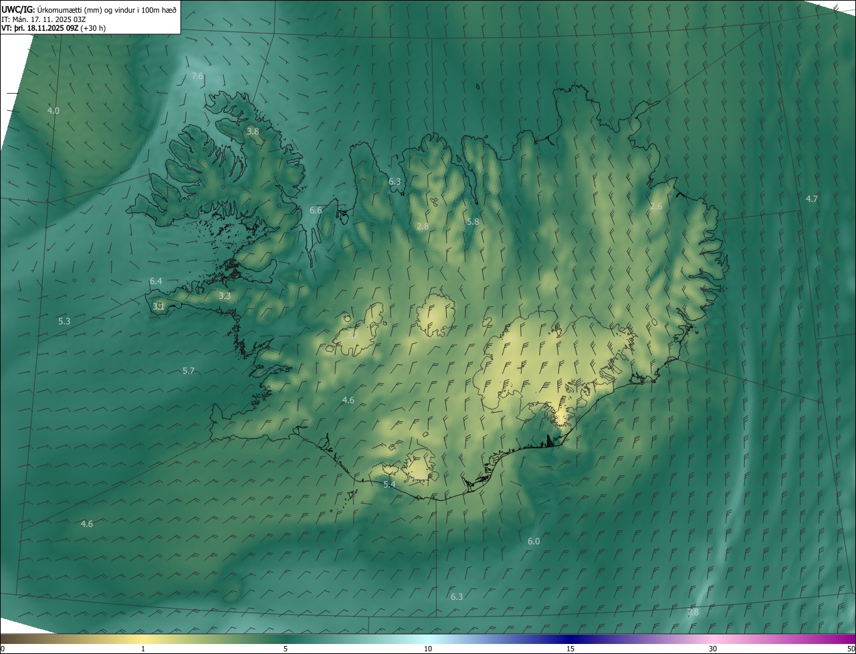Image resolution: width=856 pixels, height=654 pixels.
Task: Select the 6.0 value label over southern ocean
Action: pyautogui.click(x=534, y=542)
